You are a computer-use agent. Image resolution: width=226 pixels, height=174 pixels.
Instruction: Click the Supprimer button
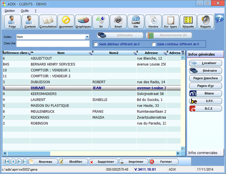(x=103, y=162)
